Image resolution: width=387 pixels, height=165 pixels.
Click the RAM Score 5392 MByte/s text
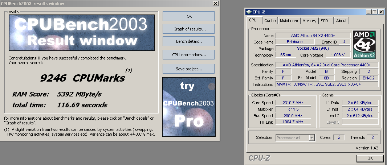tap(57, 94)
